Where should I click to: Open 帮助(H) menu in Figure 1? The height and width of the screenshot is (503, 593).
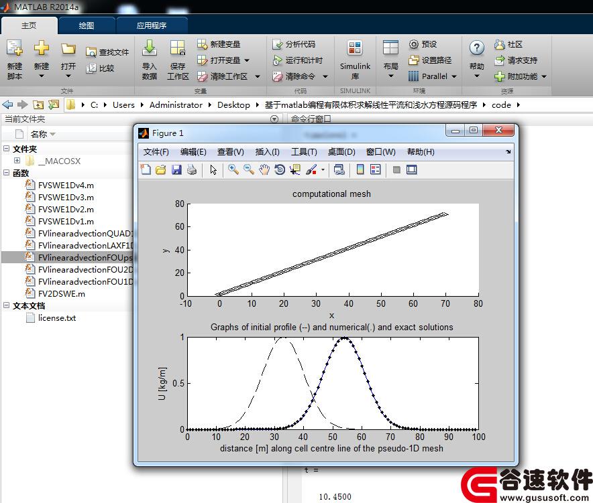(421, 152)
